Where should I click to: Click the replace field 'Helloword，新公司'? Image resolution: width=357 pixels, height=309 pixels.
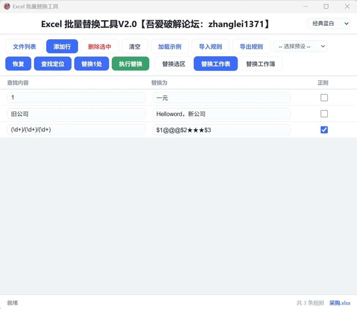tap(221, 114)
